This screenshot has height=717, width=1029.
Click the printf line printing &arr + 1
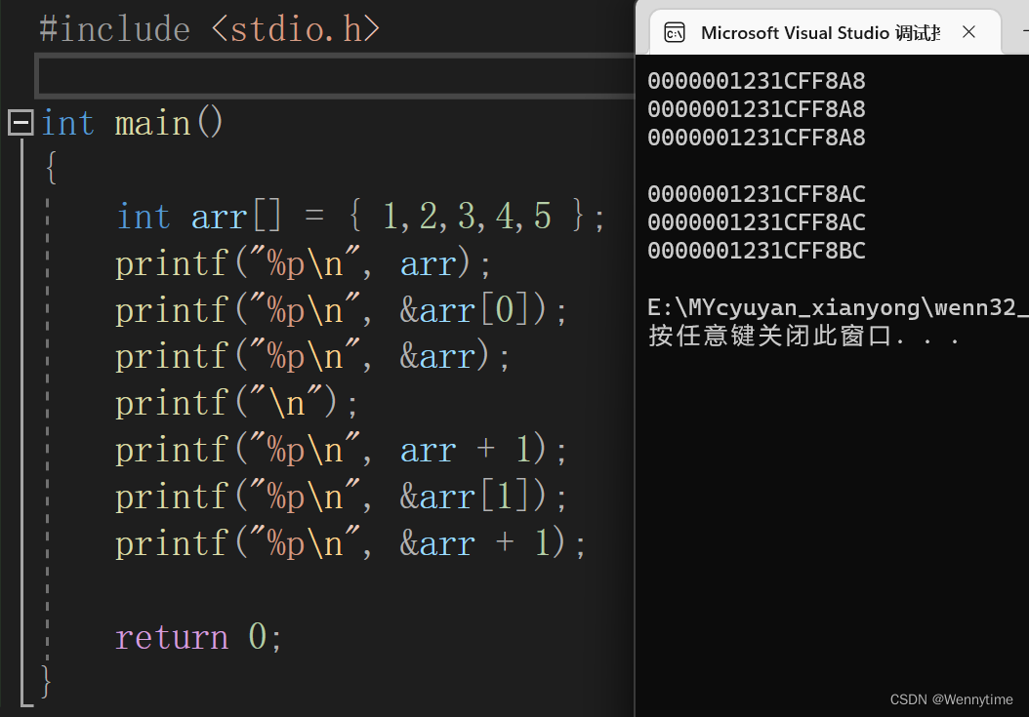tap(350, 543)
